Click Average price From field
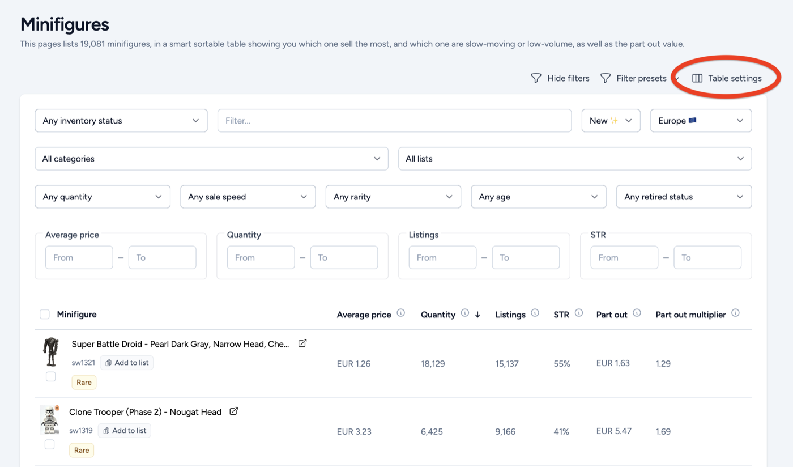The width and height of the screenshot is (793, 467). click(79, 257)
